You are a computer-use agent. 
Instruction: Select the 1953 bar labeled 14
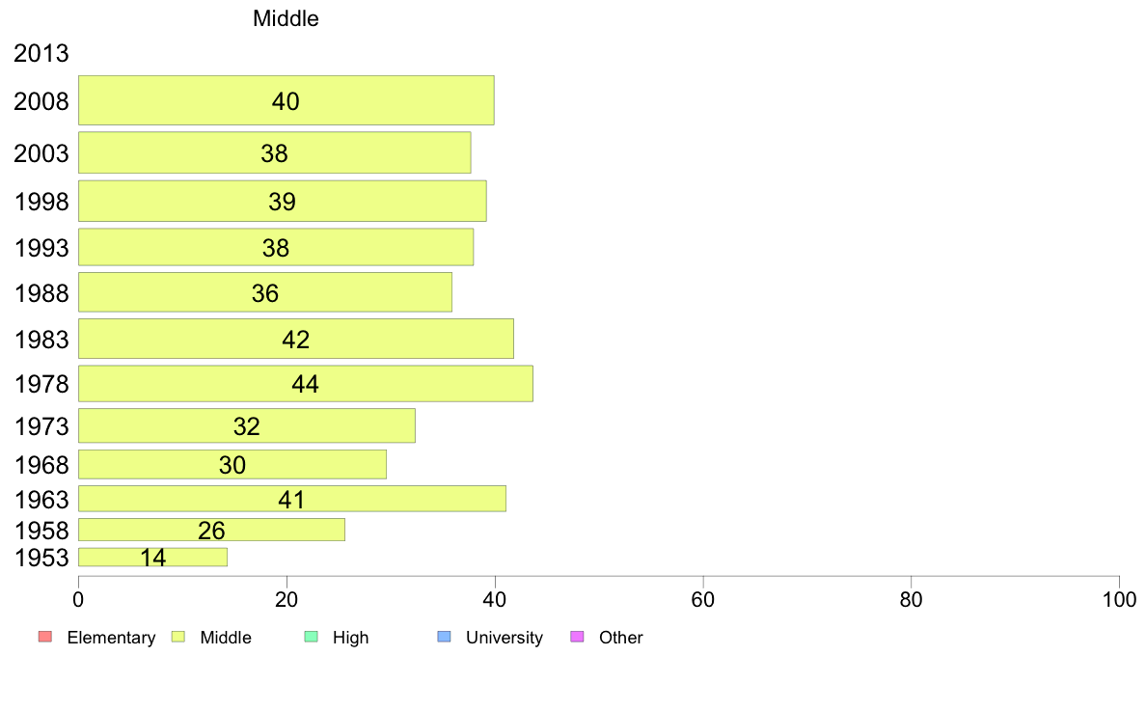tap(152, 558)
